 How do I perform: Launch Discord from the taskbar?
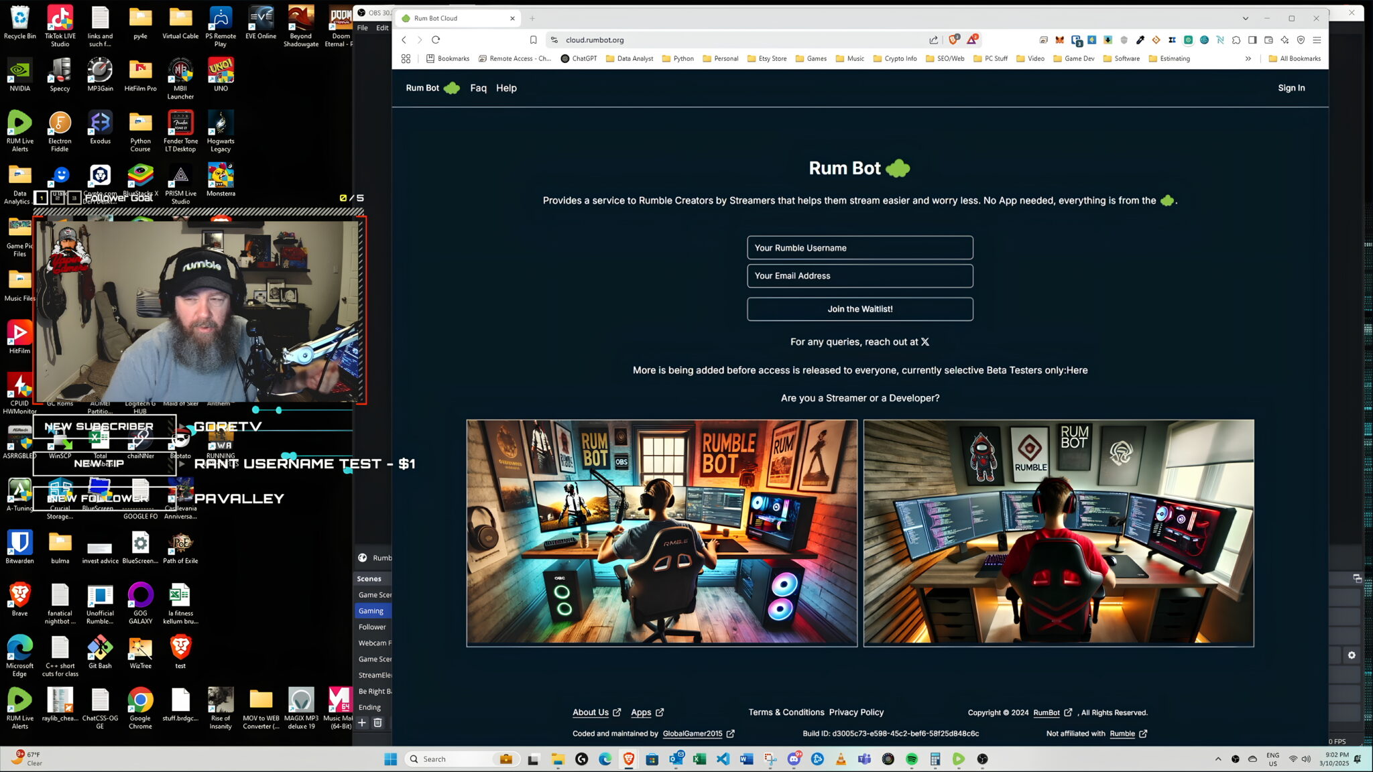pos(794,759)
